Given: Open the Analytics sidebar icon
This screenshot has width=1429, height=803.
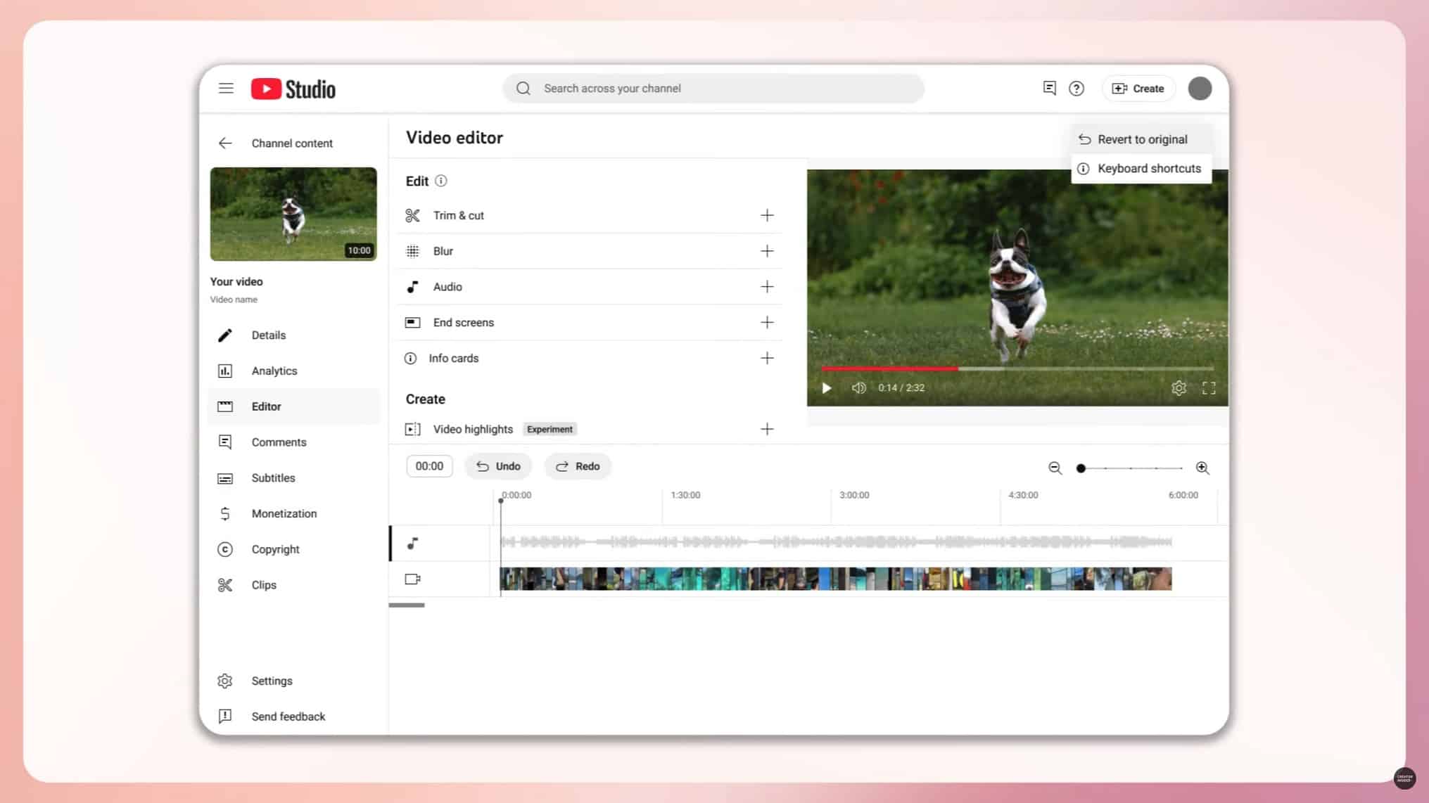Looking at the screenshot, I should [x=225, y=371].
